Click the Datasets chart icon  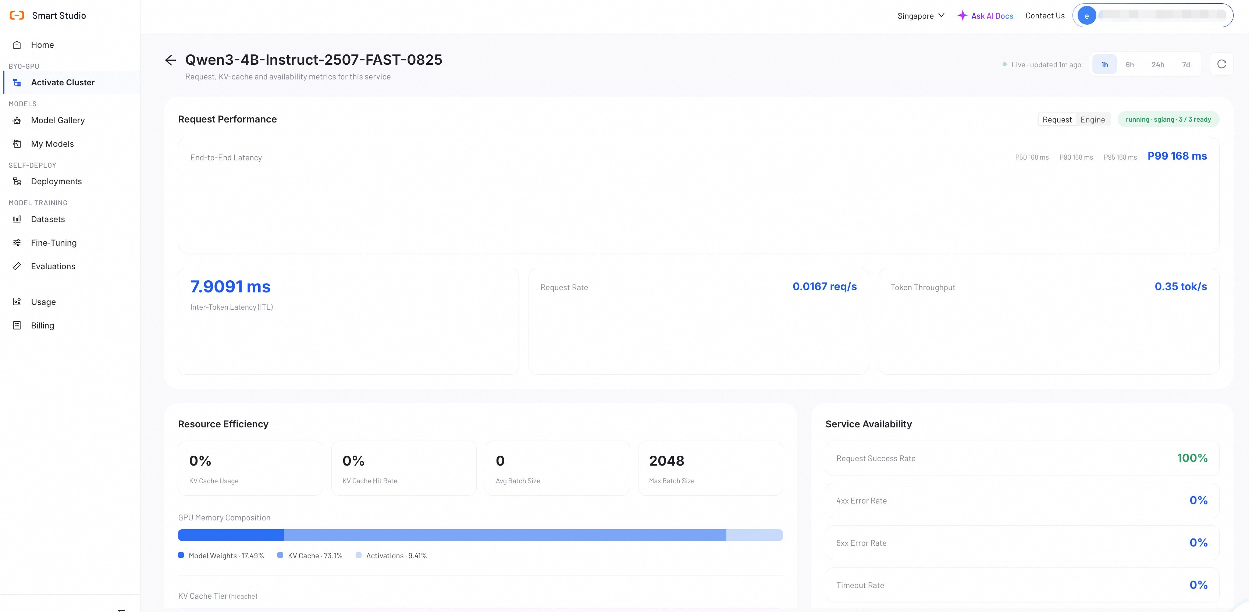[x=17, y=219]
